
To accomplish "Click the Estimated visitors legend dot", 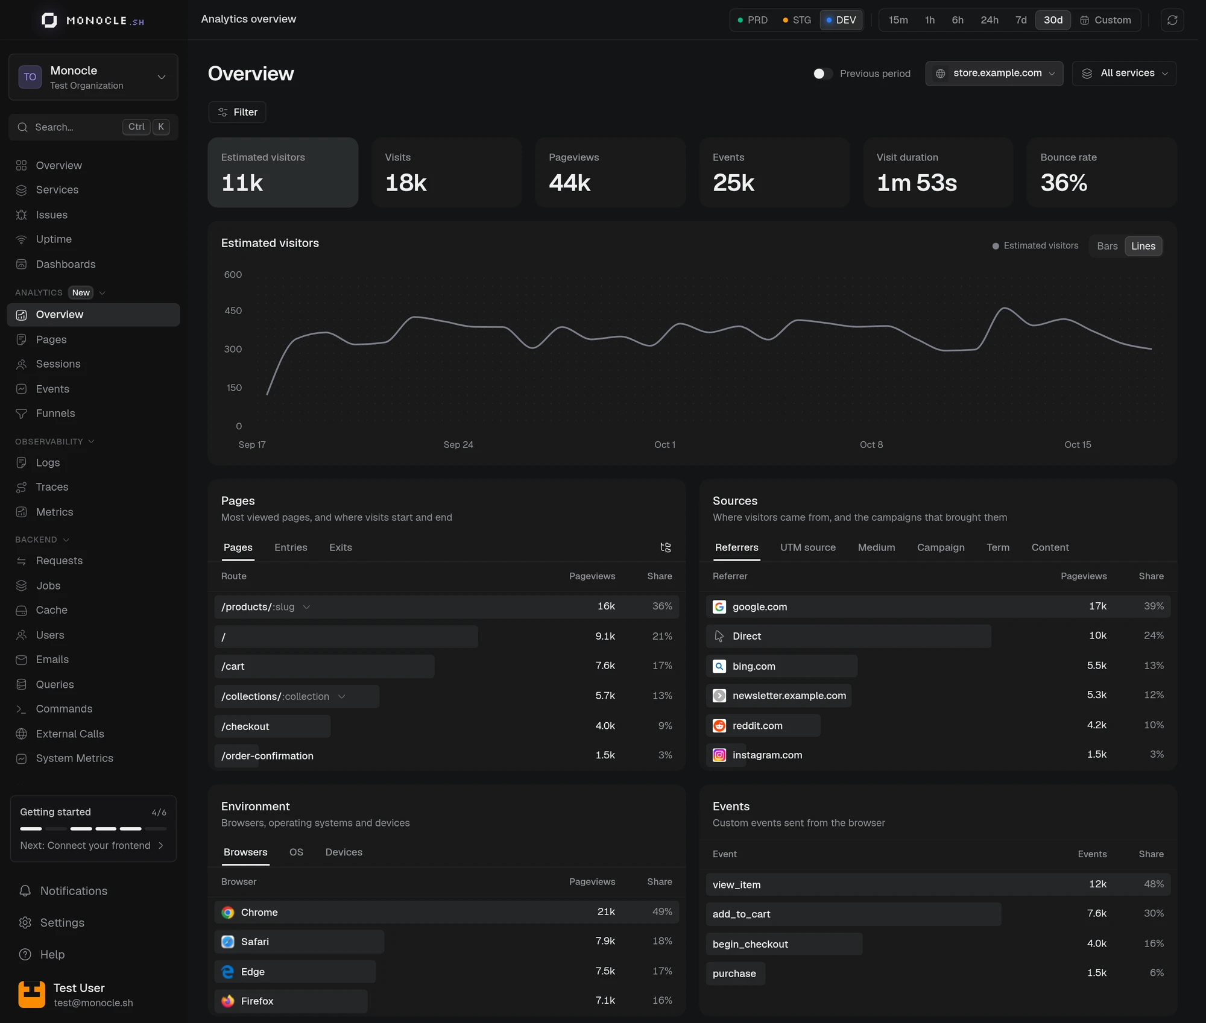I will tap(996, 246).
